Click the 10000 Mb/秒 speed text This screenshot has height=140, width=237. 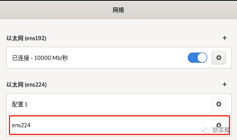click(x=51, y=58)
